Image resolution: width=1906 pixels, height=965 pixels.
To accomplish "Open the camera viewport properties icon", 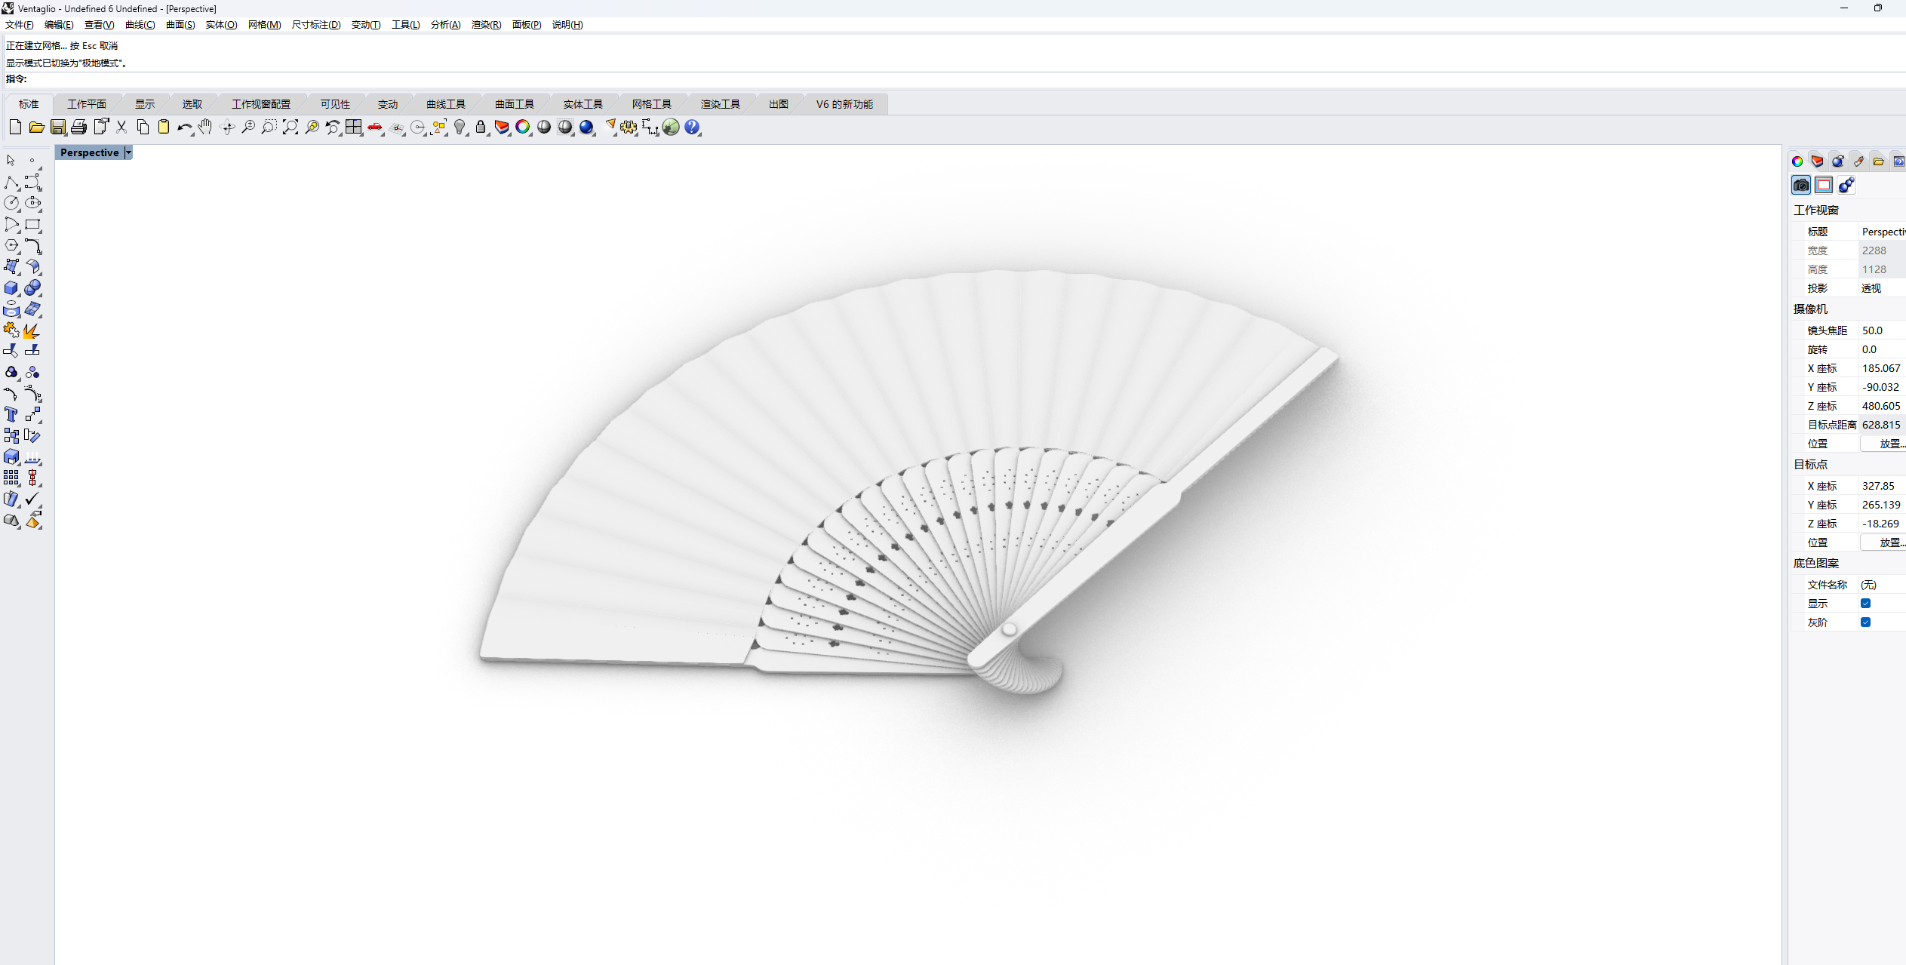I will click(x=1801, y=185).
